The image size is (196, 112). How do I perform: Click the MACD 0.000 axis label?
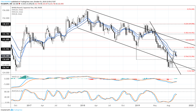(7, 79)
